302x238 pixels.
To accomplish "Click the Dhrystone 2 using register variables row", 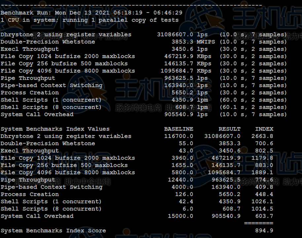I will pos(66,34).
